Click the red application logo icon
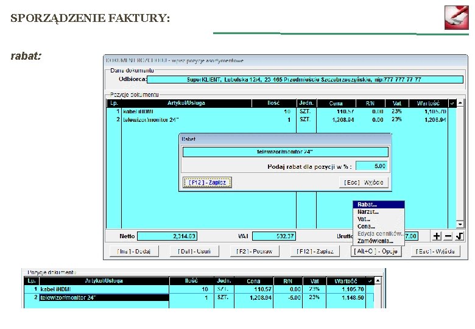475x329 pixels. tap(456, 17)
